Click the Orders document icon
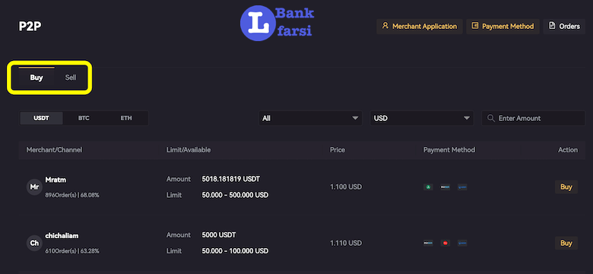 click(552, 26)
